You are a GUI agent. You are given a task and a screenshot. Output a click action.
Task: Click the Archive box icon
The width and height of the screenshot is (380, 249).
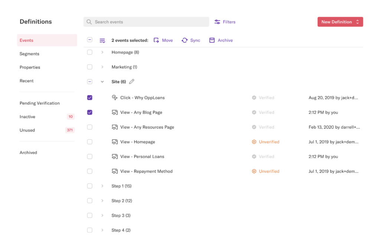tap(212, 40)
